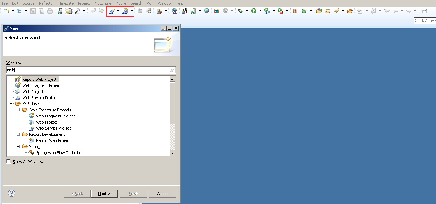Click the Cancel button
The height and width of the screenshot is (204, 436).
point(163,194)
